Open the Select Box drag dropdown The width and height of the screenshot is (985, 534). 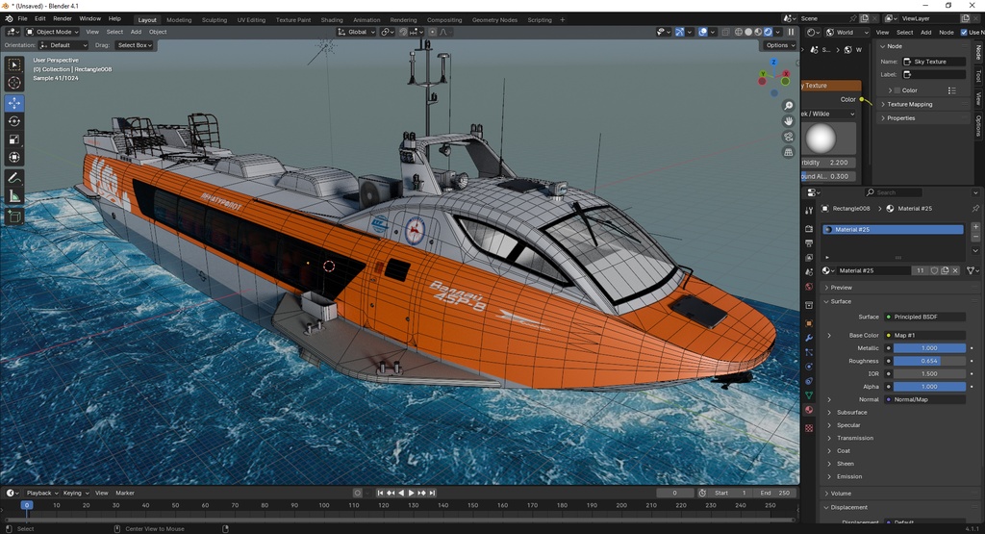coord(135,45)
